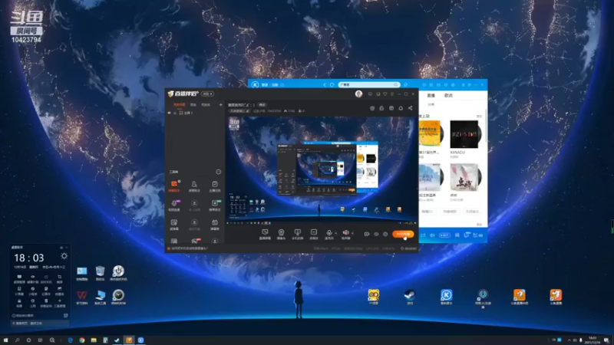Add a video media source from the bottom toolbar
614x345 pixels.
[x=314, y=234]
